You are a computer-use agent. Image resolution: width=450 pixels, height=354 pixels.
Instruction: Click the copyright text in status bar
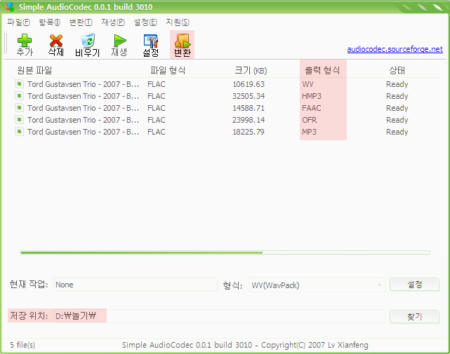pos(245,345)
